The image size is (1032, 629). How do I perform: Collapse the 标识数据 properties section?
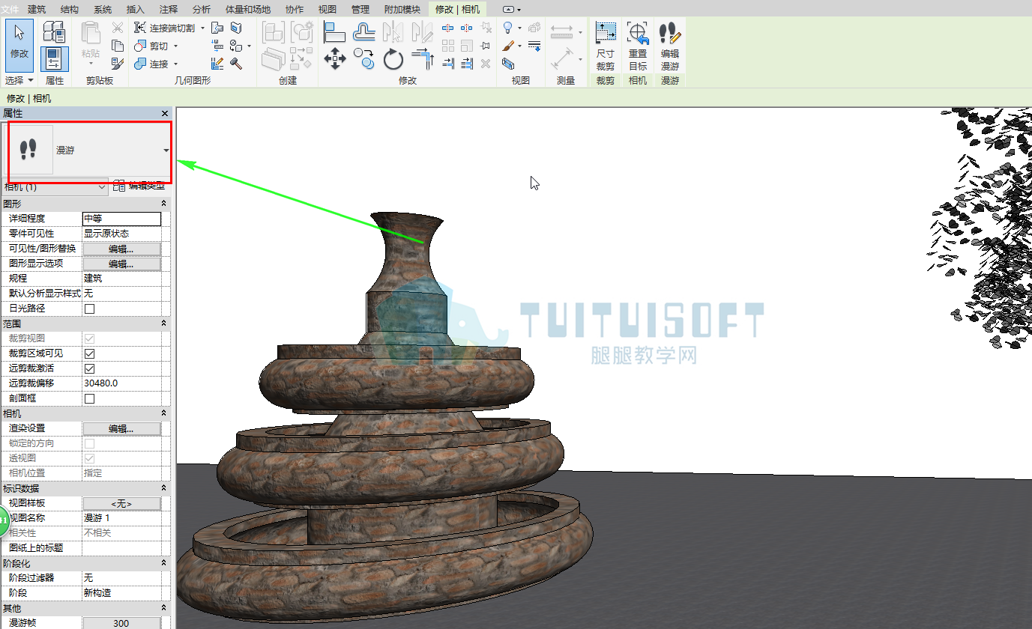click(163, 488)
